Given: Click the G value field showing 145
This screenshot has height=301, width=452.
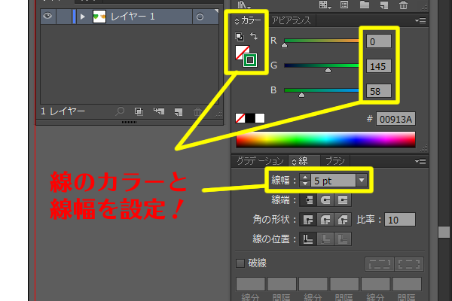Looking at the screenshot, I should [379, 65].
